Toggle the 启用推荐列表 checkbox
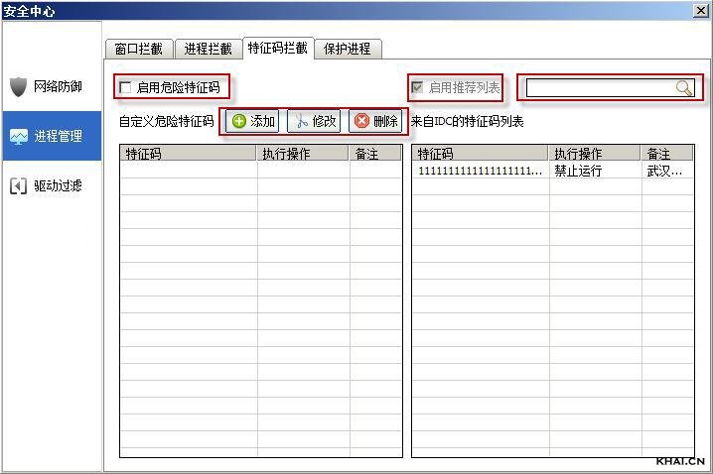 [418, 88]
